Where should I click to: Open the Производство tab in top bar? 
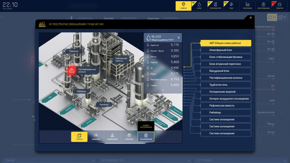(x=215, y=6)
